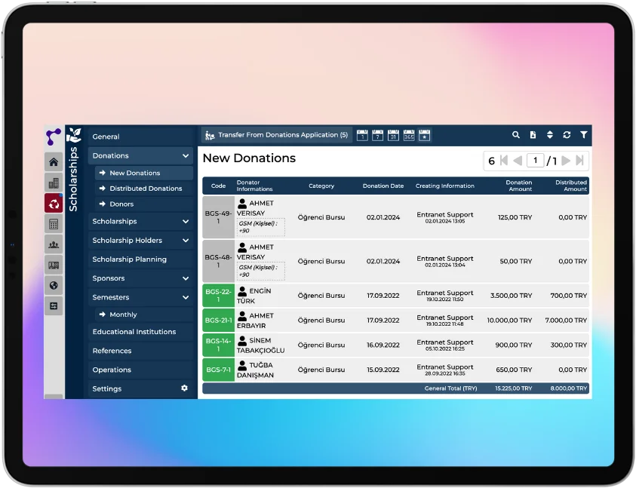Sort table by Donation Date column header

click(383, 186)
